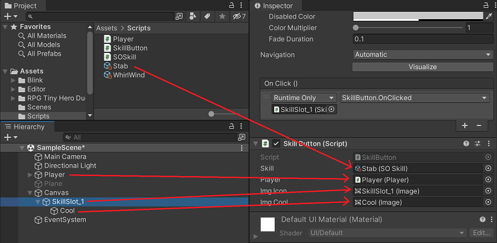Toggle the Skill Button script enabled checkbox
This screenshot has width=497, height=243.
point(276,143)
